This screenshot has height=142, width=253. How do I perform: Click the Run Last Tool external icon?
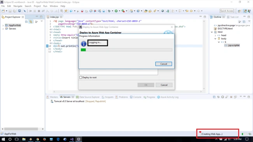coord(123,11)
